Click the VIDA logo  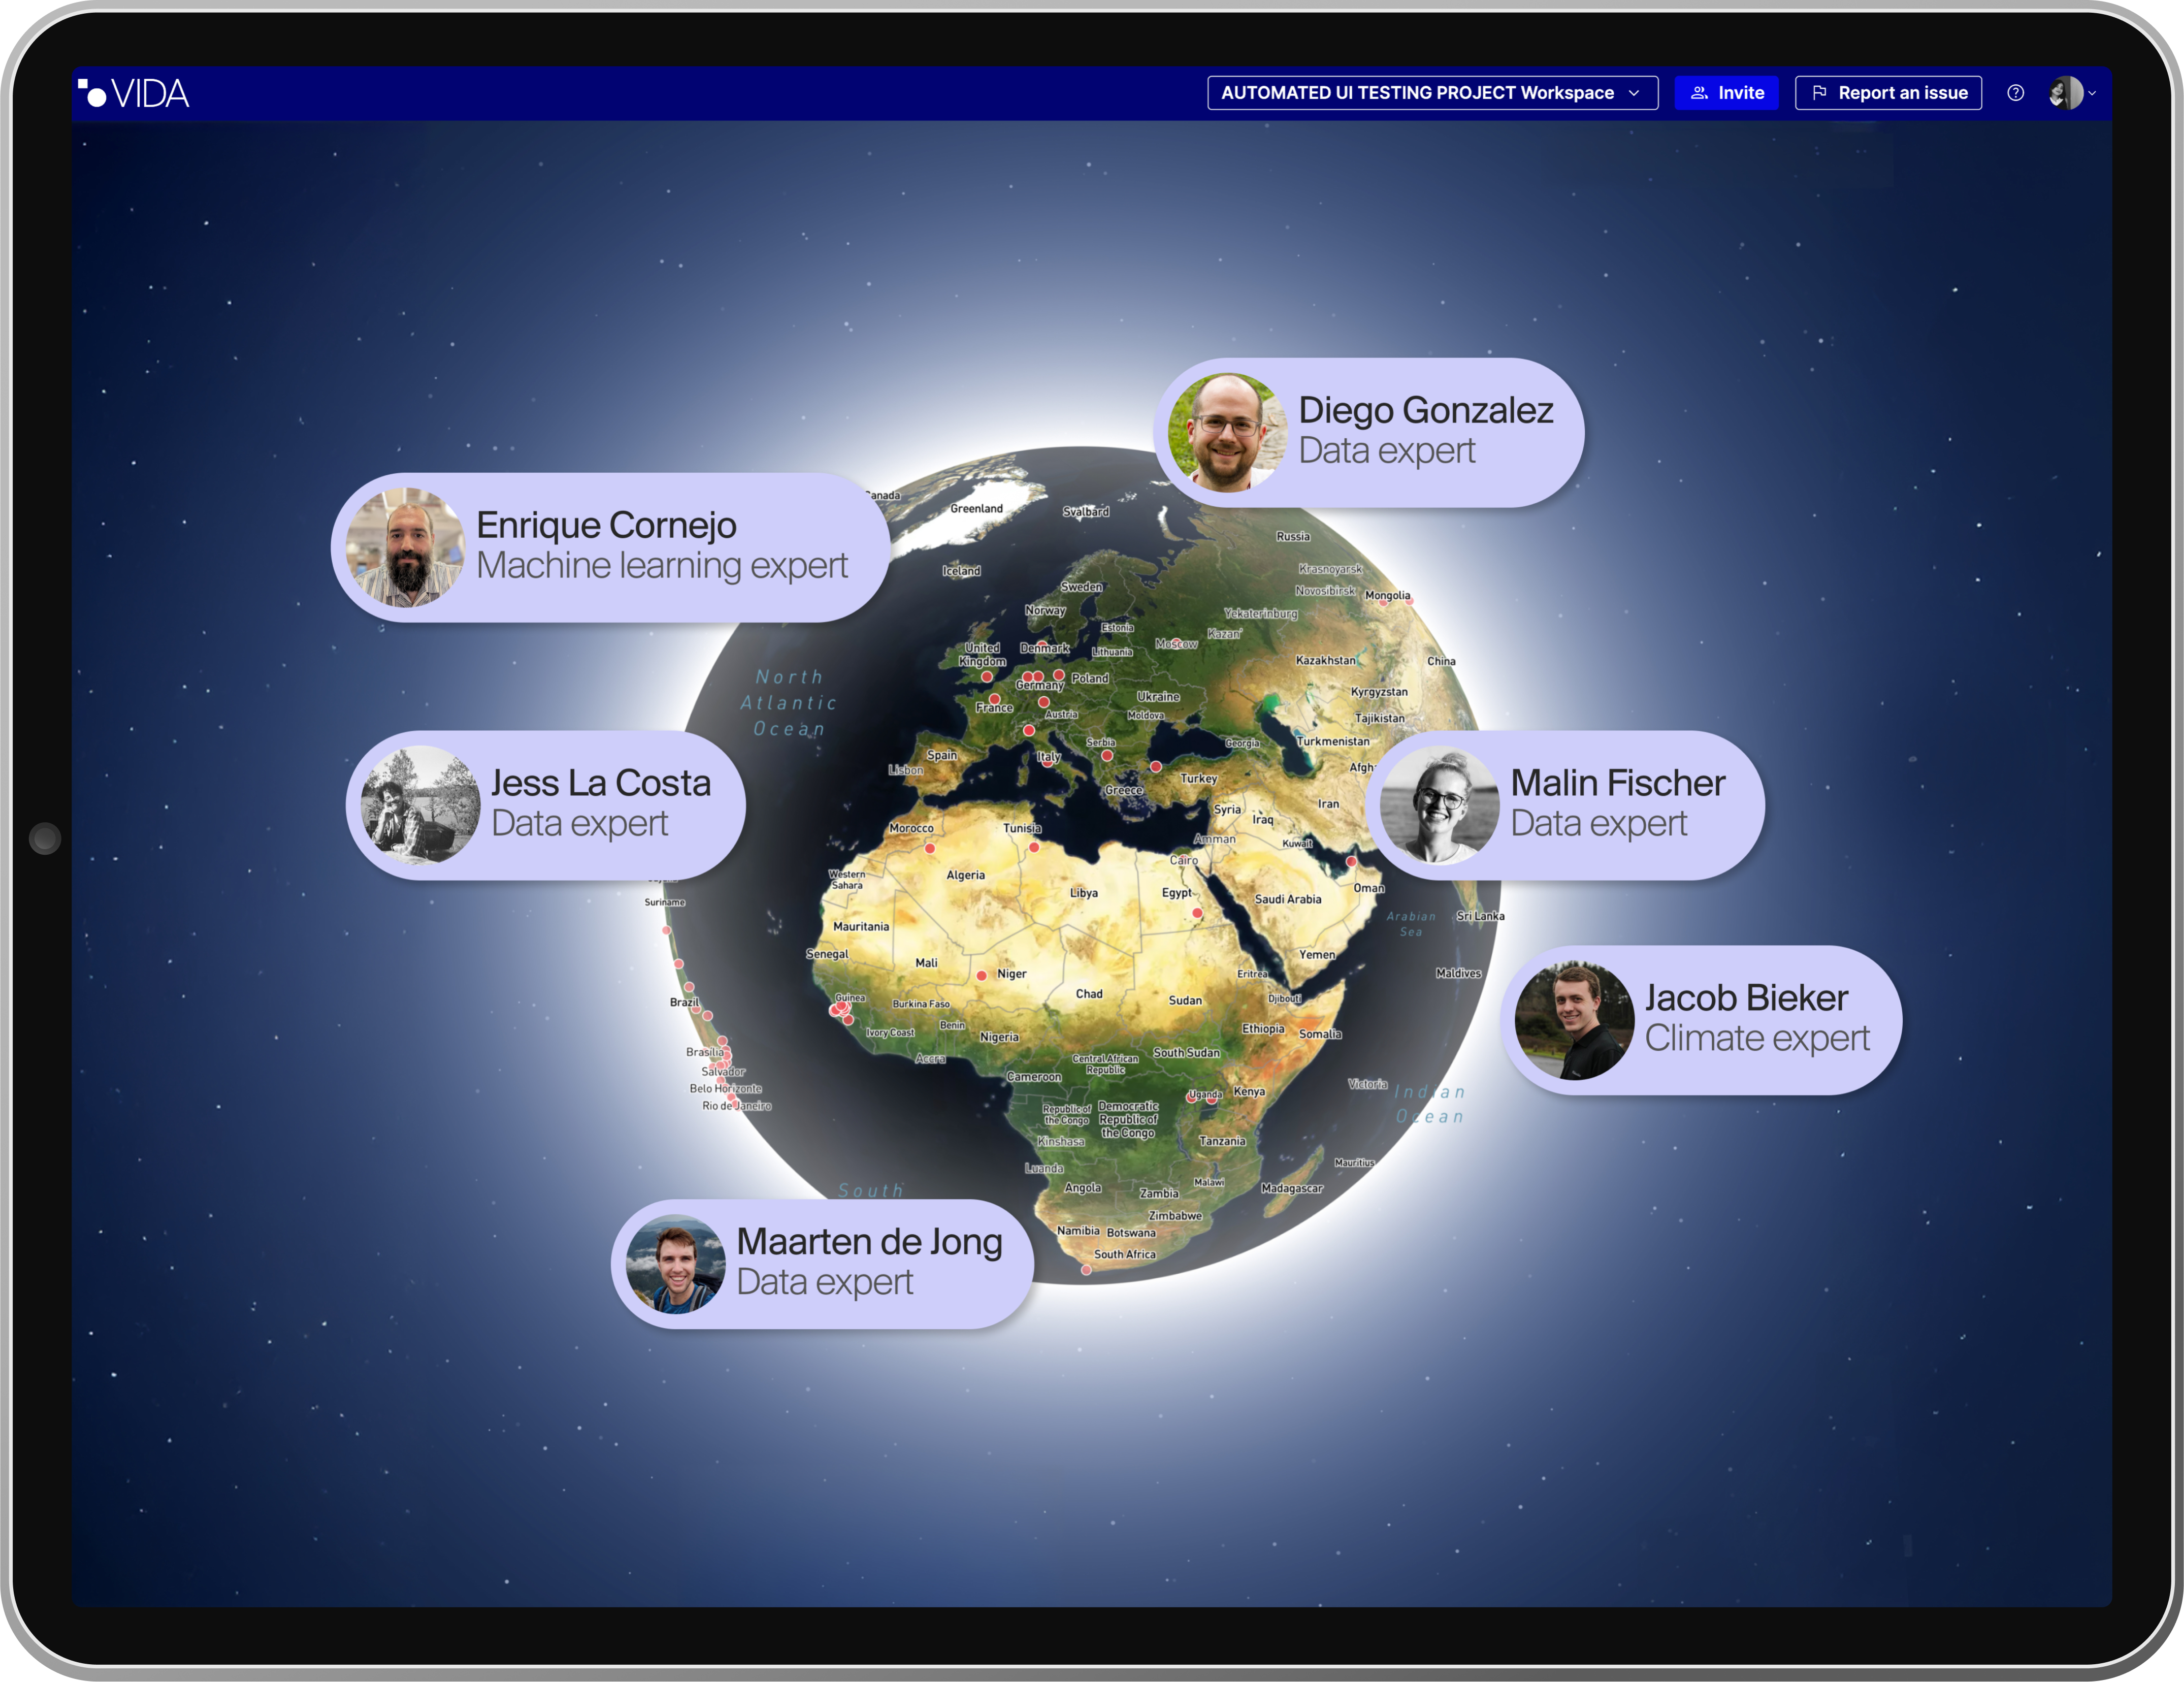pyautogui.click(x=134, y=93)
